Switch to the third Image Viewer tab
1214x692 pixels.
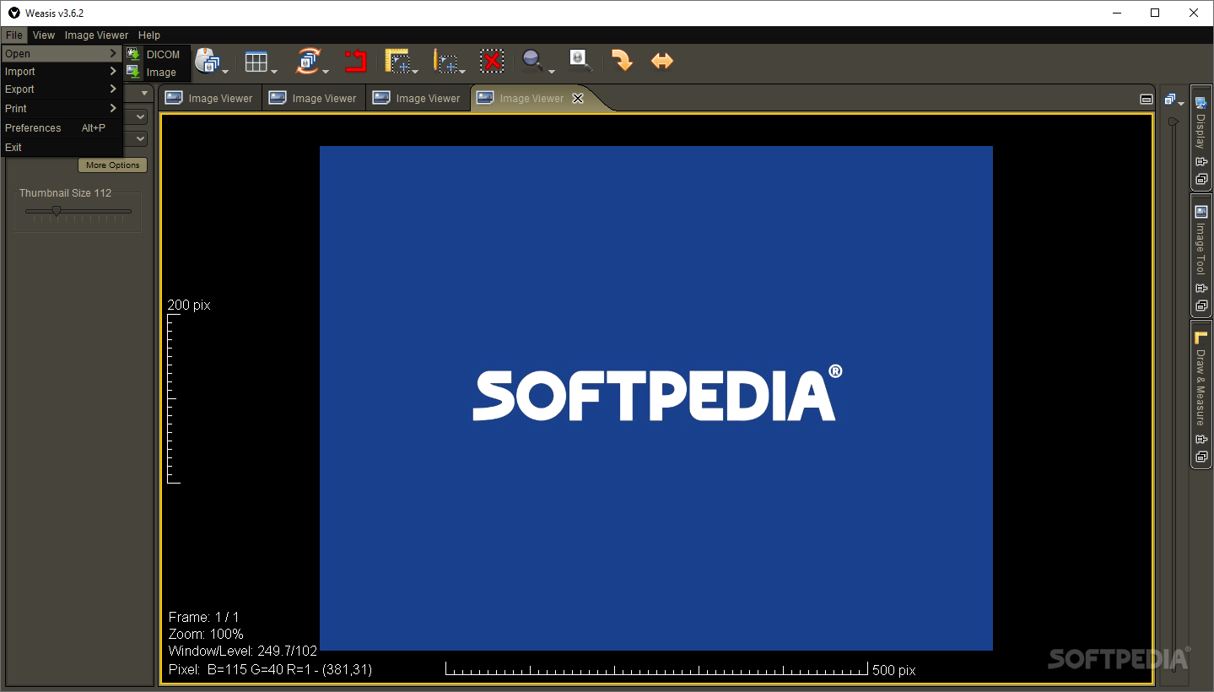pos(418,99)
